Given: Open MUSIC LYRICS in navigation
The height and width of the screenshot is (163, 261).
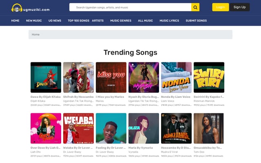Looking at the screenshot, I should [169, 21].
